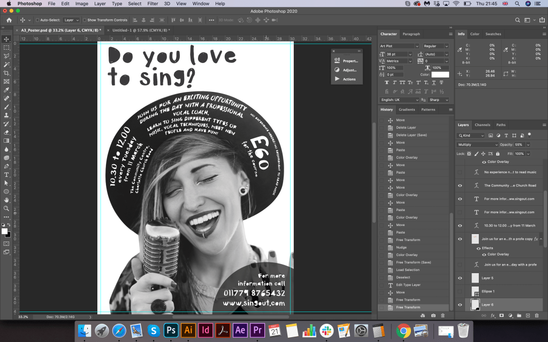
Task: Open the Filter menu
Action: 153,4
